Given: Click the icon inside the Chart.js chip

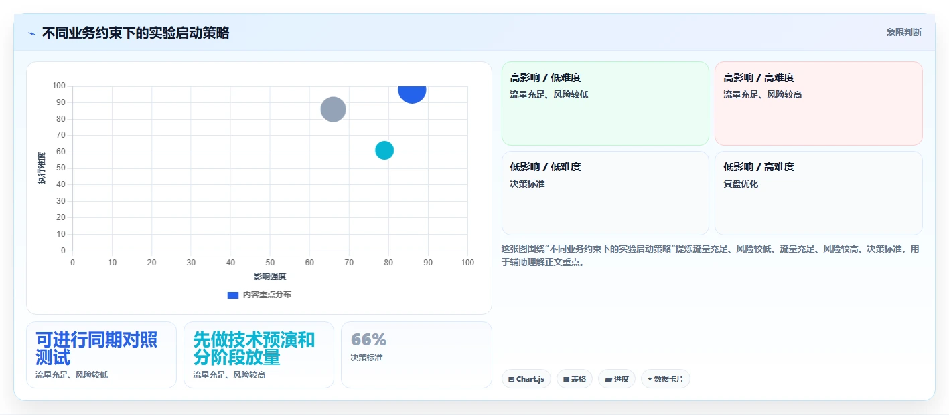Looking at the screenshot, I should [512, 380].
